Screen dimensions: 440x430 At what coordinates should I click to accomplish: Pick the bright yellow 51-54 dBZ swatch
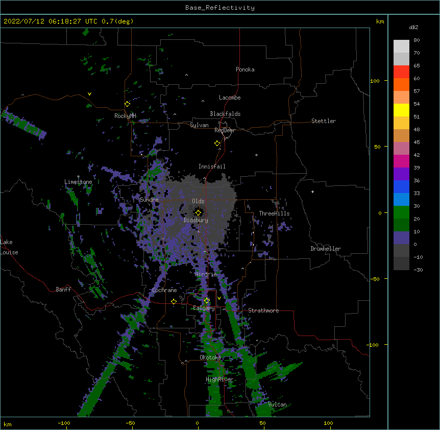(x=401, y=110)
